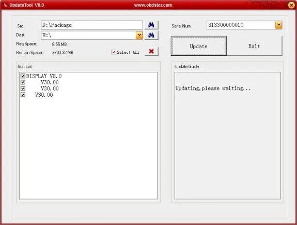Click the Update button
The height and width of the screenshot is (225, 297).
tap(199, 46)
